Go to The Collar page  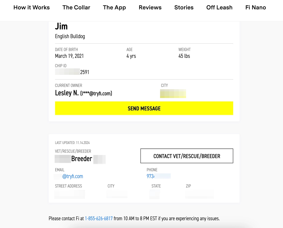pos(76,8)
